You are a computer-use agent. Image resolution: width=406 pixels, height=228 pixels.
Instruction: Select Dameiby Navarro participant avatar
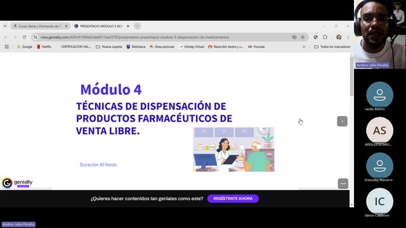(x=379, y=166)
